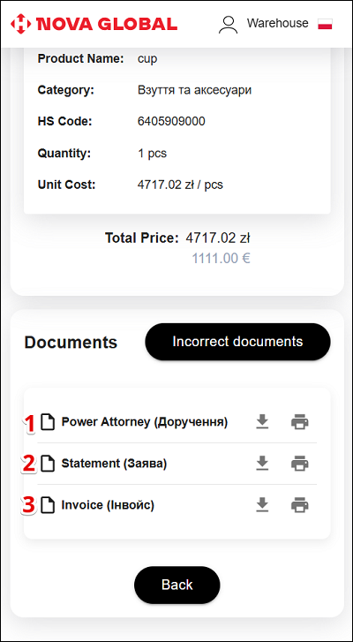This screenshot has height=642, width=353.
Task: Print the Statement (Заява) file
Action: 300,464
